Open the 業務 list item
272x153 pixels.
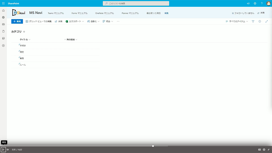[22, 58]
